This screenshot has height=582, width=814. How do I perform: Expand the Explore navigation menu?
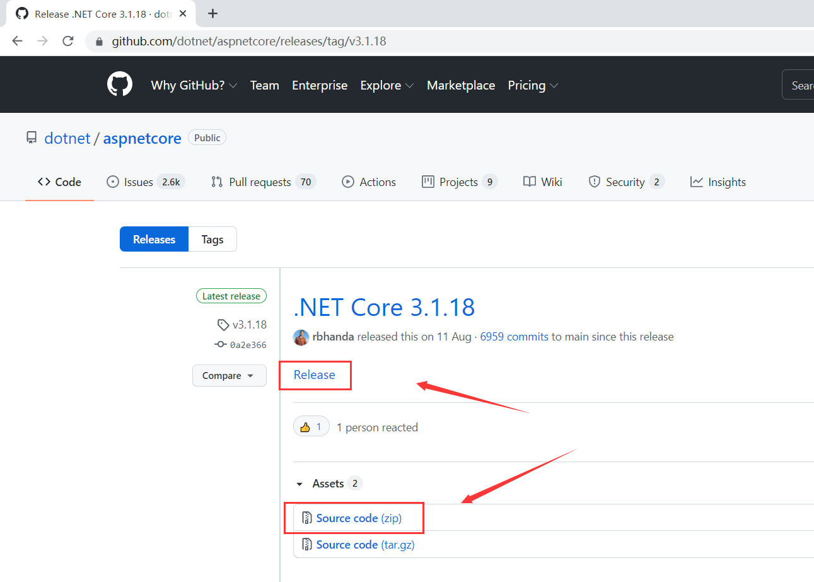(387, 85)
